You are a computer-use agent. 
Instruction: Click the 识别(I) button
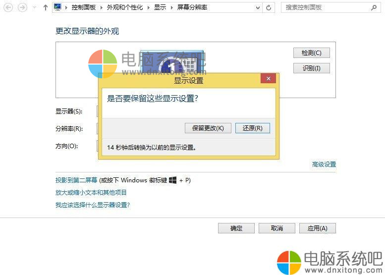(312, 68)
